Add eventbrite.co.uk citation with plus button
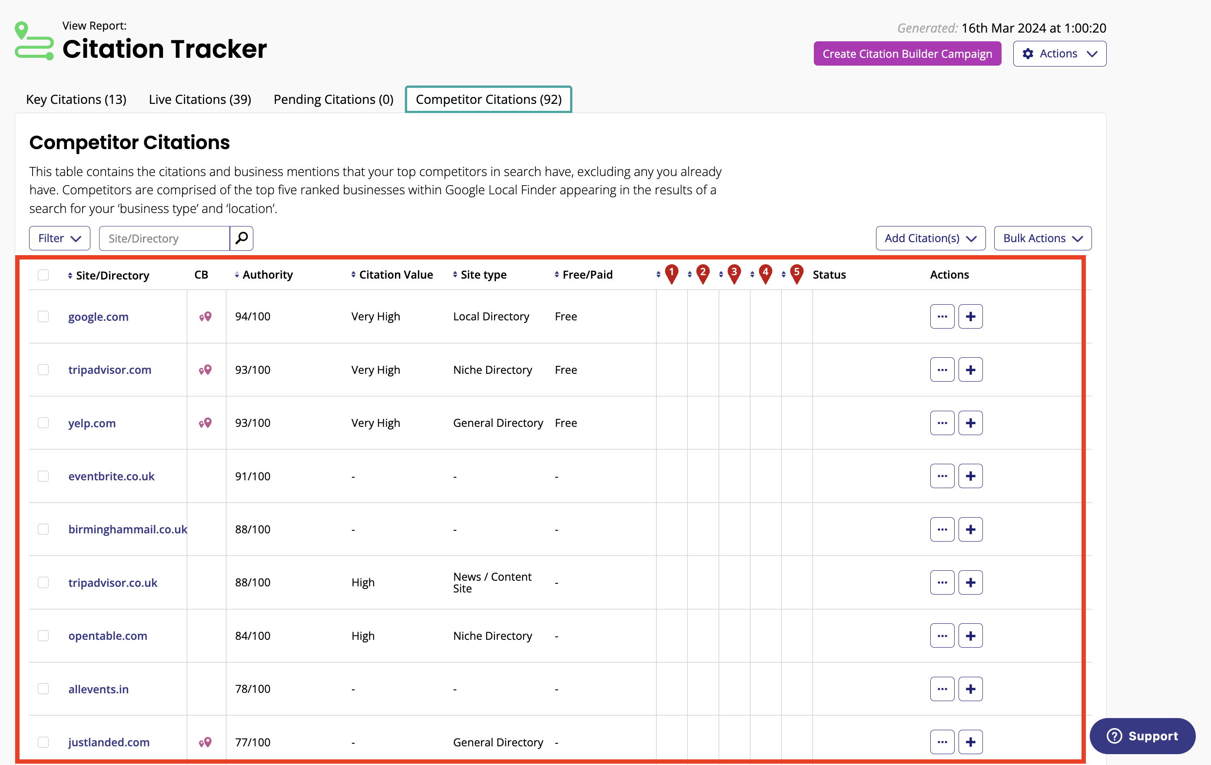Viewport: 1211px width, 765px height. click(970, 476)
